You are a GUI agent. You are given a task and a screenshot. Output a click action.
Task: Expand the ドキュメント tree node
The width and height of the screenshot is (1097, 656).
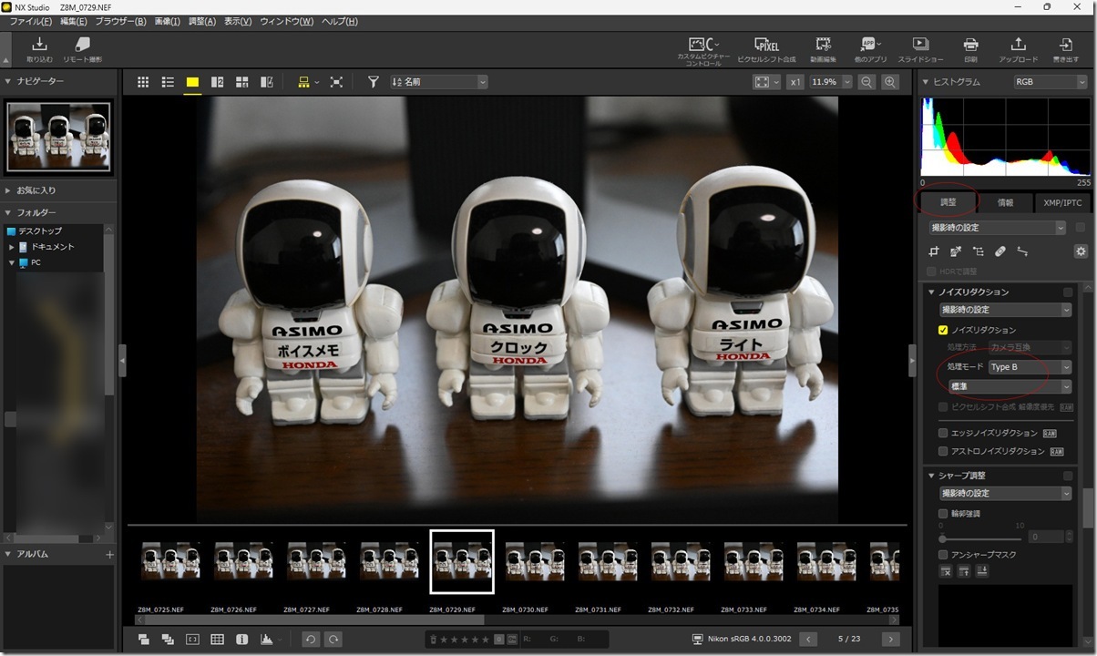click(12, 247)
